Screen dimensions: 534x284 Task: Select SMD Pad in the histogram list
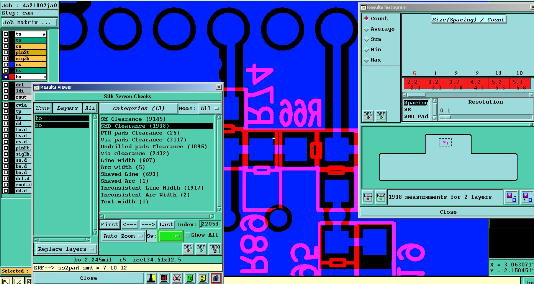click(x=416, y=116)
